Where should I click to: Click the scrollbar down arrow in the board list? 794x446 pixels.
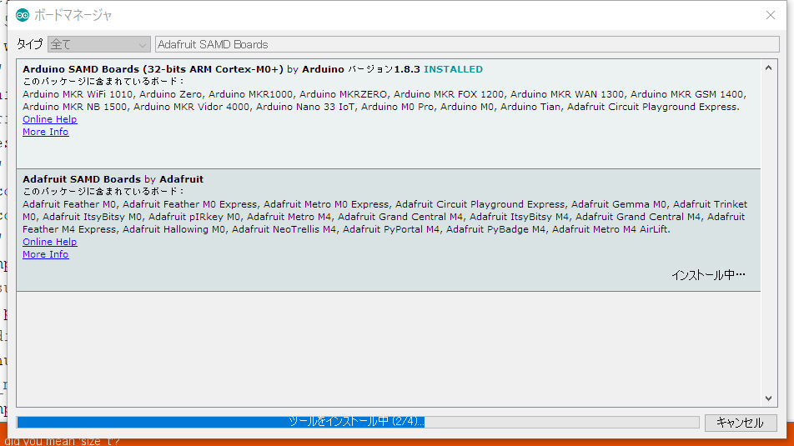click(769, 399)
